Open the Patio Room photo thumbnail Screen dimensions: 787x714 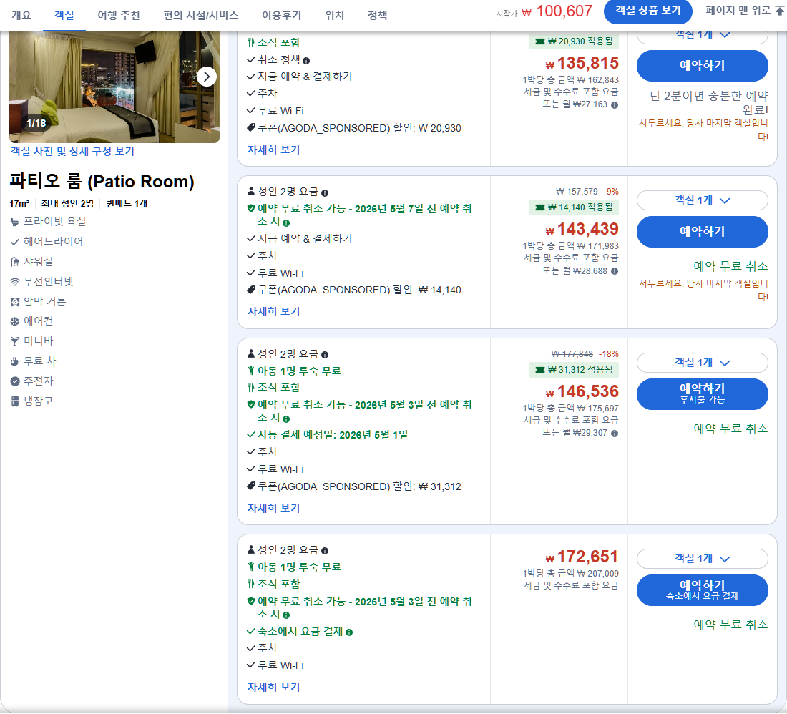[114, 87]
